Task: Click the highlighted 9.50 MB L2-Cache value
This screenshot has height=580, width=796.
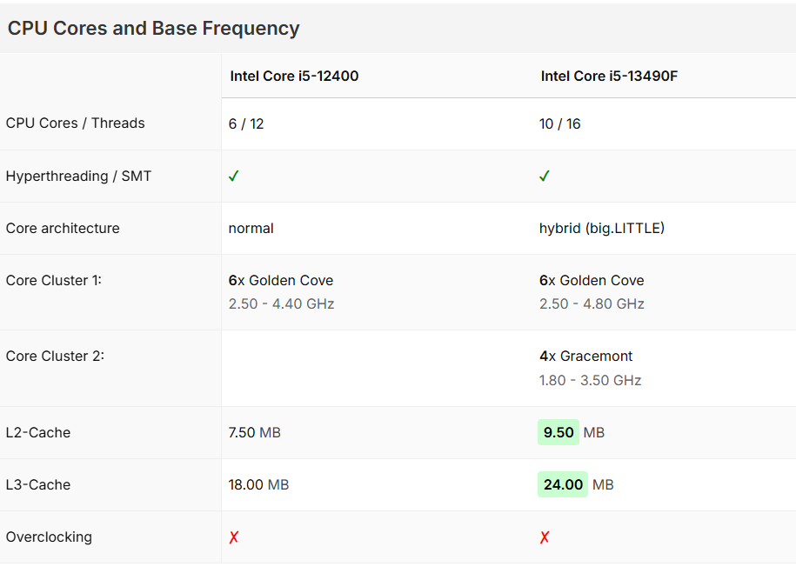Action: (559, 432)
